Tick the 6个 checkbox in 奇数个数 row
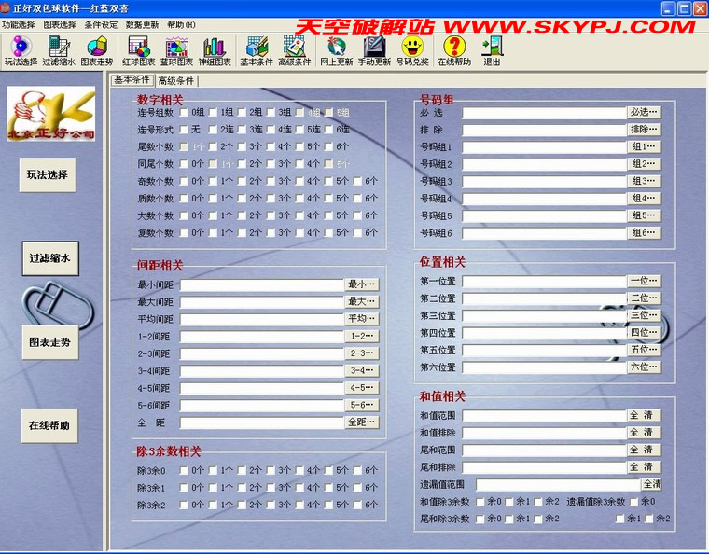The image size is (709, 554). [356, 181]
